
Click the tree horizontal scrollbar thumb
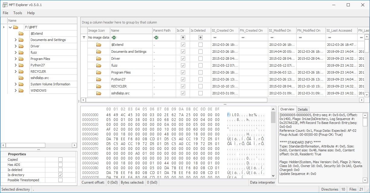25,145
